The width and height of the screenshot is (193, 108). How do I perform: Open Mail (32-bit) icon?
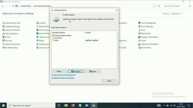click(x=139, y=33)
